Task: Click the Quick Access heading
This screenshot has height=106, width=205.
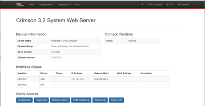Action: pos(27,94)
